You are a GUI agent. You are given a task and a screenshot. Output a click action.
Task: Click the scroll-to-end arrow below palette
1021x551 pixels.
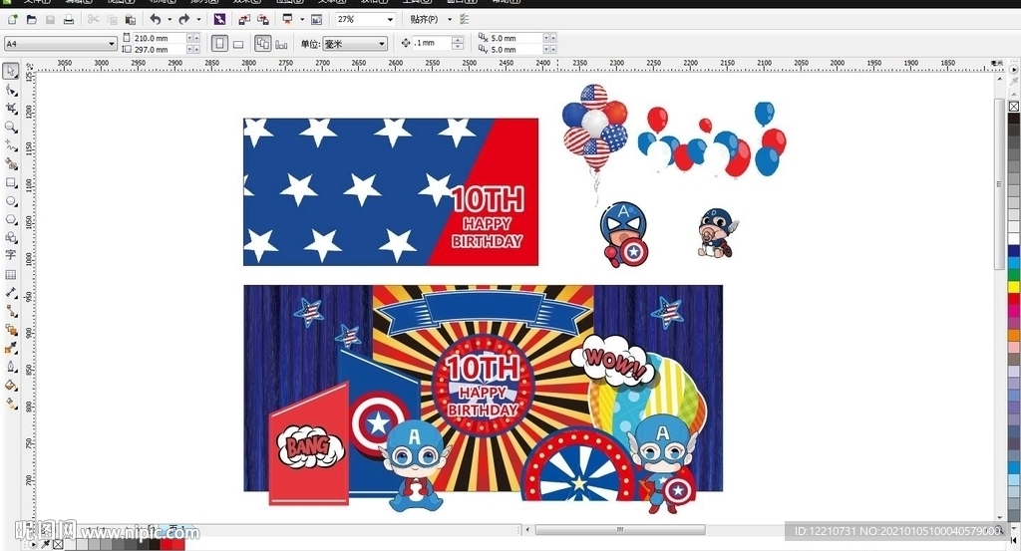coord(1013,541)
